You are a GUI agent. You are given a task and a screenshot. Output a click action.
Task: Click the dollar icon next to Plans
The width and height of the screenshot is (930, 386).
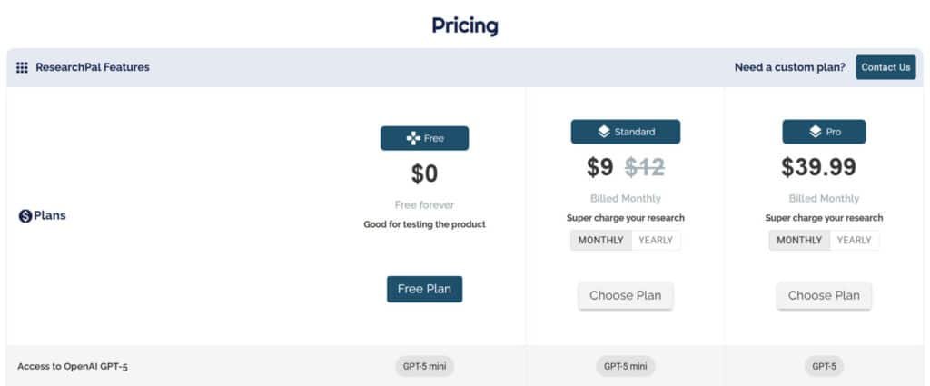pyautogui.click(x=25, y=216)
